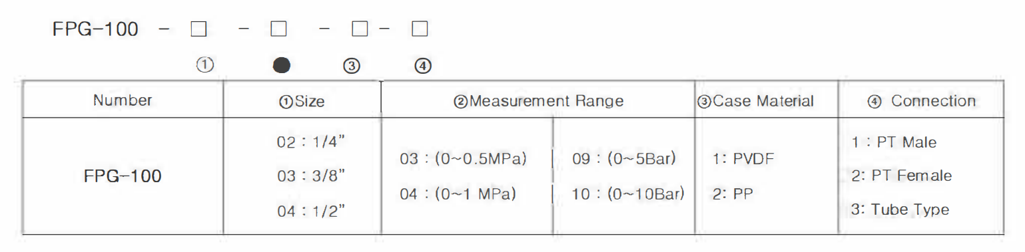Click the Number column header
The height and width of the screenshot is (252, 1025).
(123, 100)
